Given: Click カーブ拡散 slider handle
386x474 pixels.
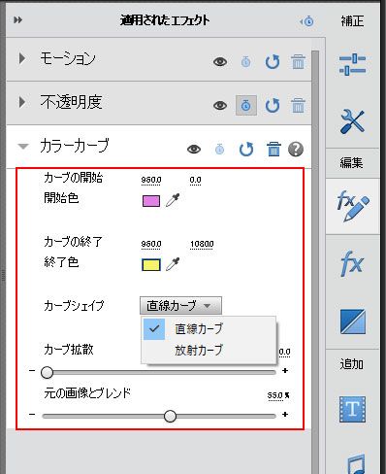Looking at the screenshot, I should click(48, 372).
